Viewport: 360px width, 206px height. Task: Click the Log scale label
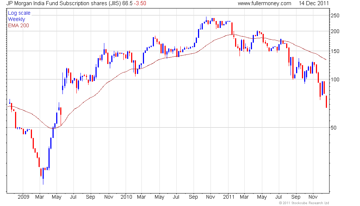point(19,13)
